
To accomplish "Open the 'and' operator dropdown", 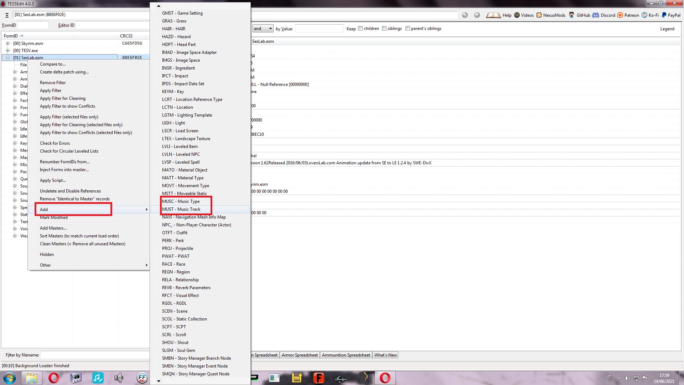I will 263,29.
